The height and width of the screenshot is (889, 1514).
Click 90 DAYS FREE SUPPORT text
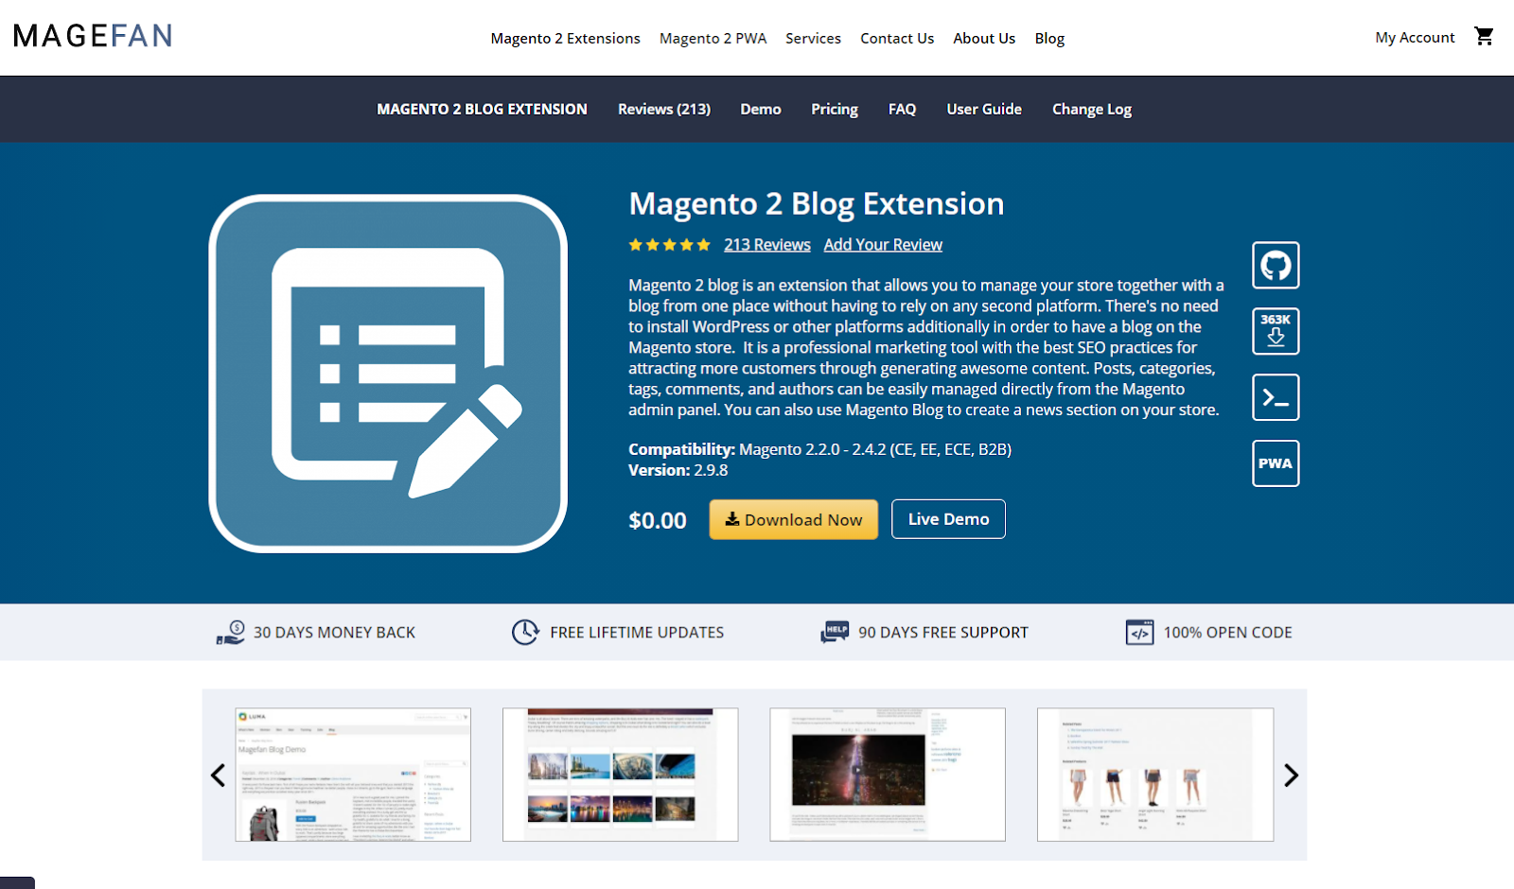943,633
